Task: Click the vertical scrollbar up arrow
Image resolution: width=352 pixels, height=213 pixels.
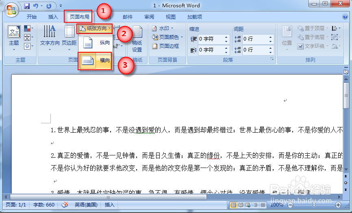Action: (x=346, y=79)
